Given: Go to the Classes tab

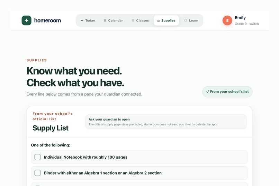Looking at the screenshot, I should [140, 20].
